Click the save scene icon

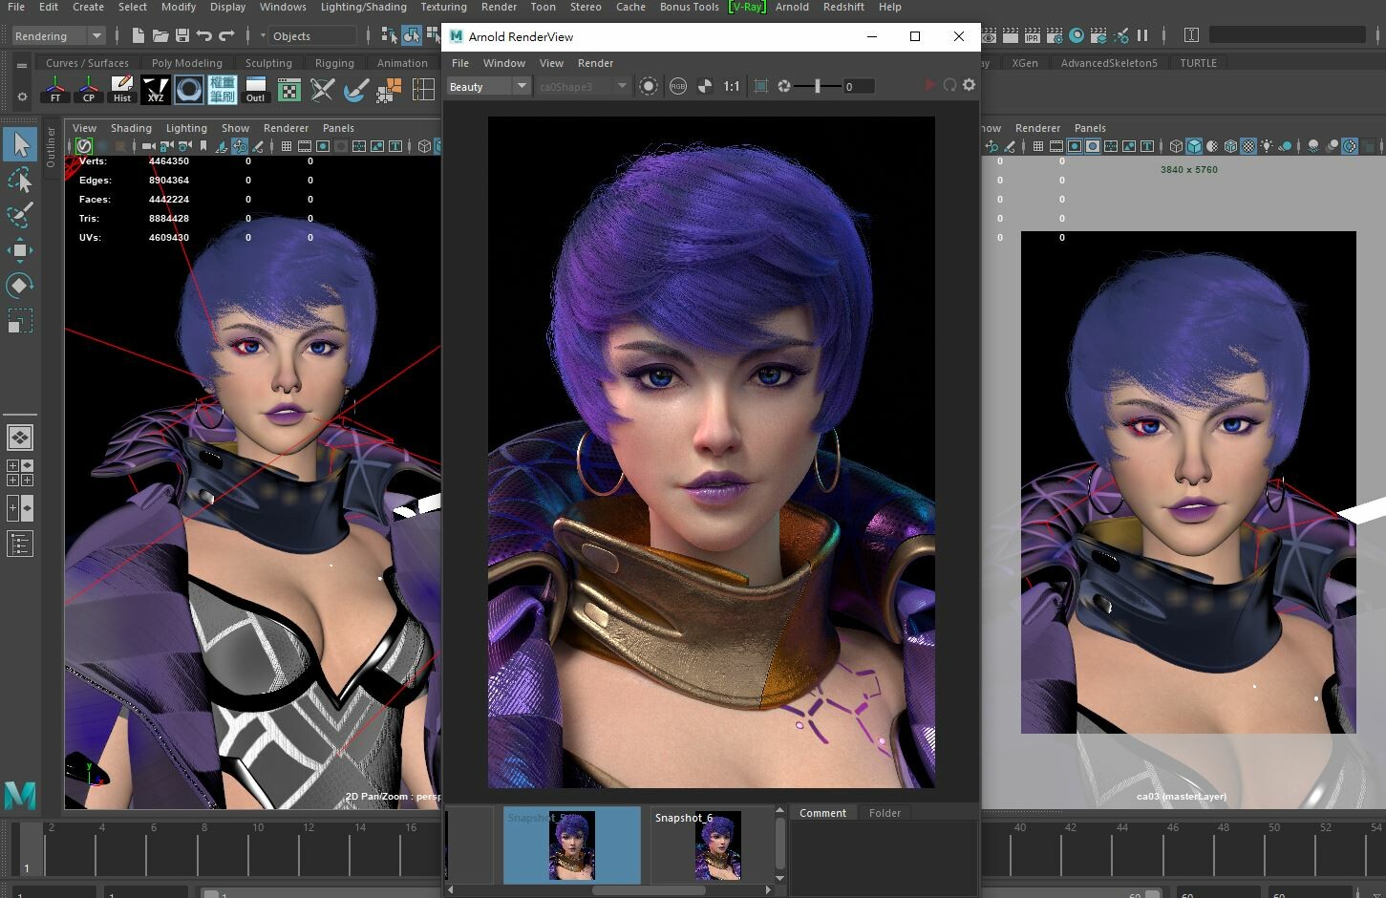click(x=181, y=35)
